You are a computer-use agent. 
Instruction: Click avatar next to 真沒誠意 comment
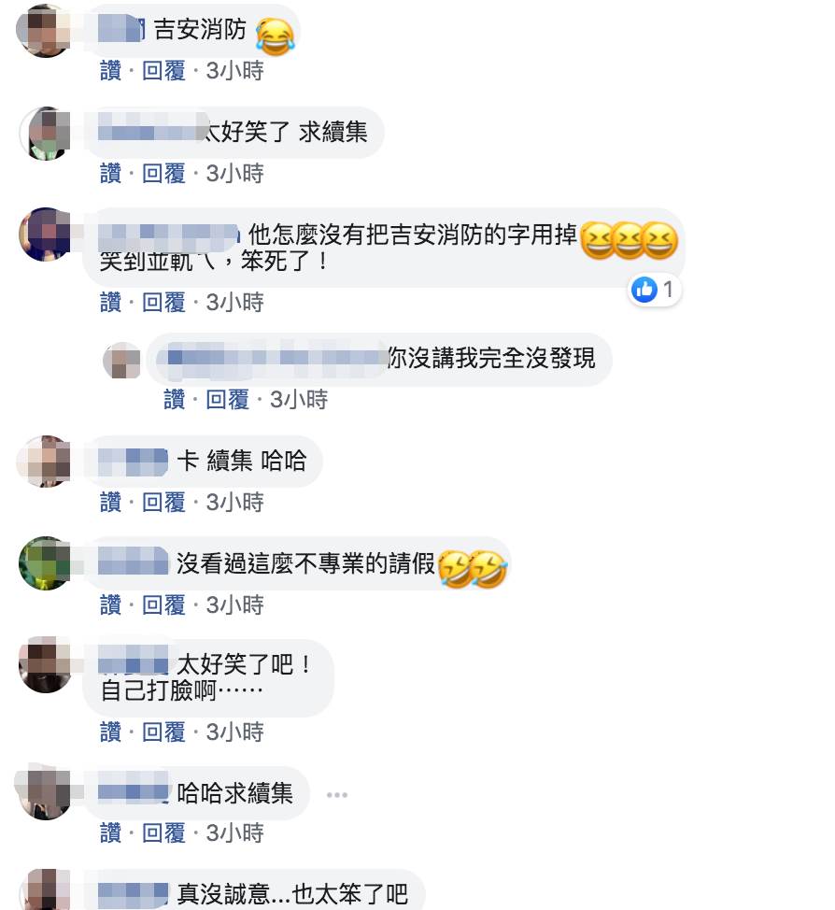45,891
